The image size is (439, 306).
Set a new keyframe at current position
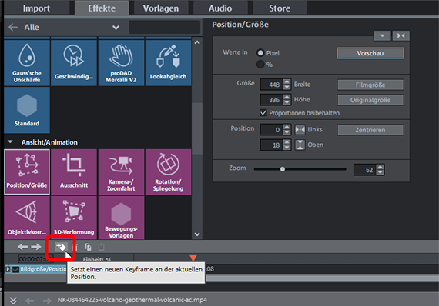click(61, 247)
